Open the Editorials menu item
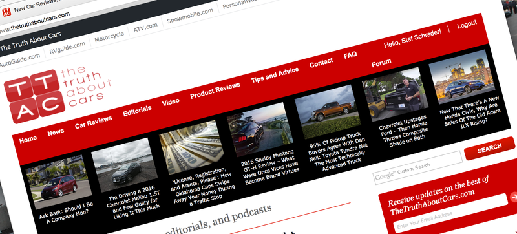The image size is (517, 234). (x=137, y=111)
